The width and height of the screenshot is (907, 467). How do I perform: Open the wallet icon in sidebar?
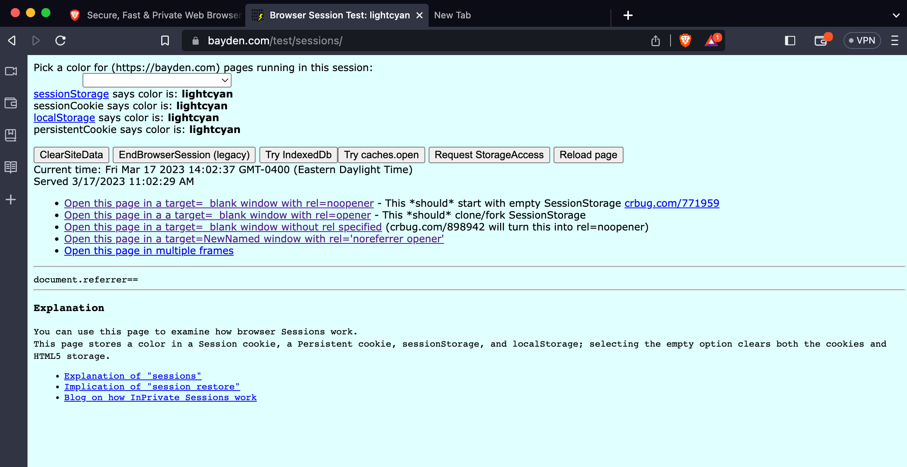click(x=11, y=103)
